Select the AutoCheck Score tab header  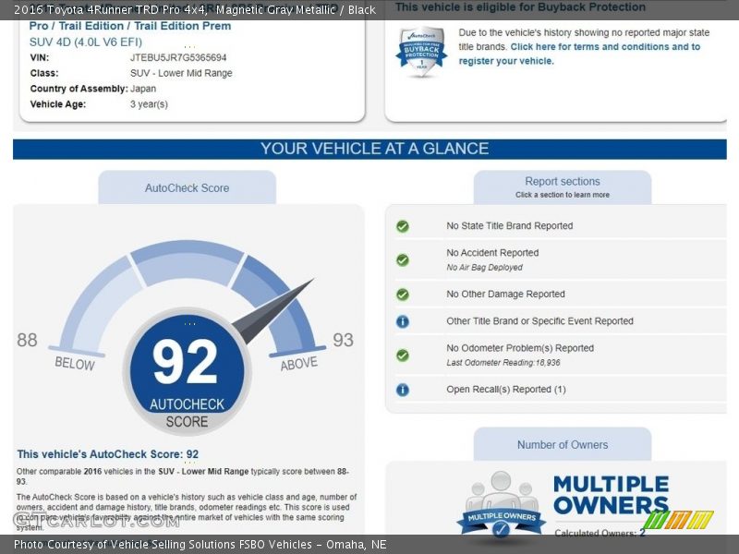tap(187, 187)
